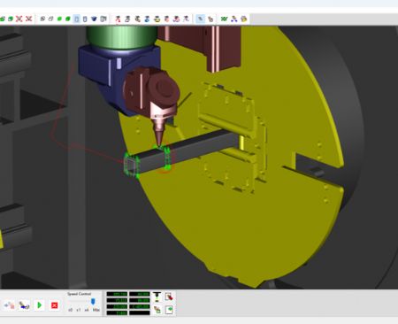
Task: Click the sixth machine-head view toolbar icon
Action: pyautogui.click(x=166, y=19)
